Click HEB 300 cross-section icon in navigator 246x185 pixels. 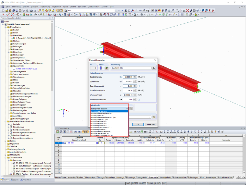(x=14, y=69)
